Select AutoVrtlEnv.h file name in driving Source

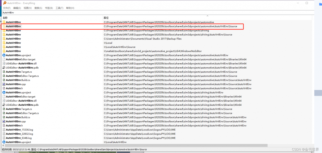14,125
